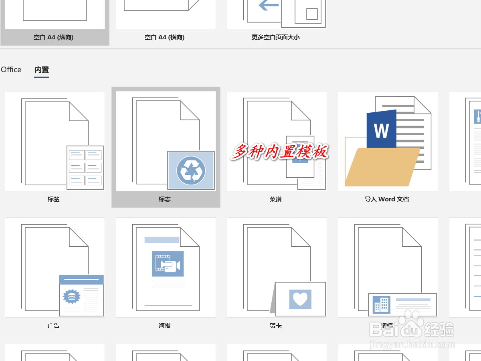Click the blue Word W logo icon

point(382,130)
